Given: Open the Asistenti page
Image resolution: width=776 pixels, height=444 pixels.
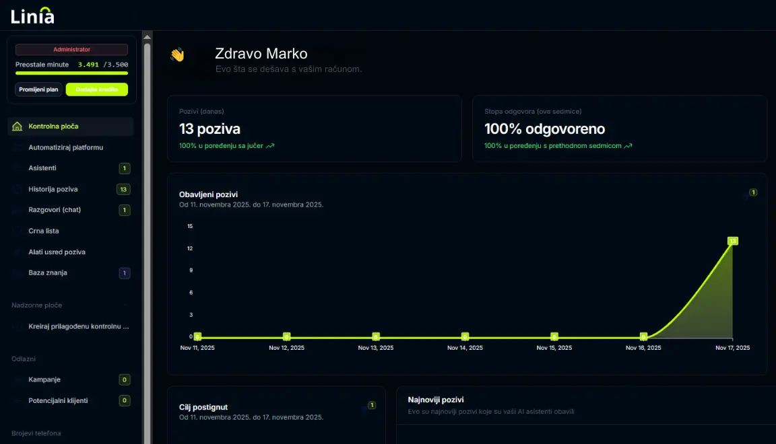Looking at the screenshot, I should coord(42,168).
